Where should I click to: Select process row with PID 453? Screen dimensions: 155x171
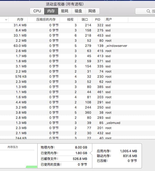77,35
